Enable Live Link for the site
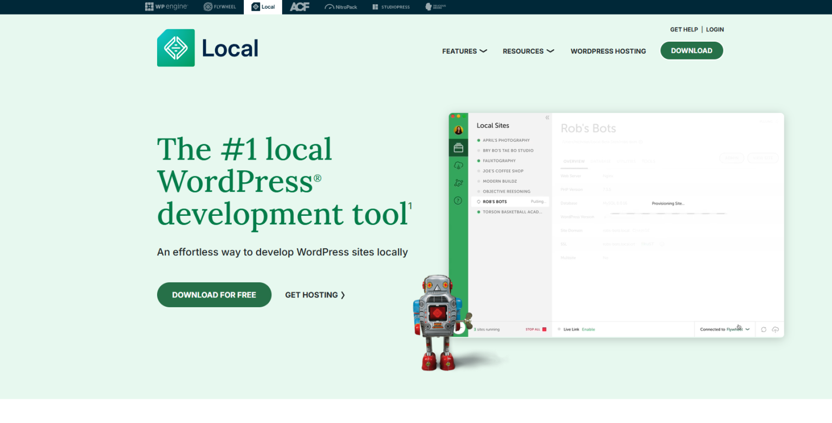This screenshot has height=423, width=832. tap(588, 329)
